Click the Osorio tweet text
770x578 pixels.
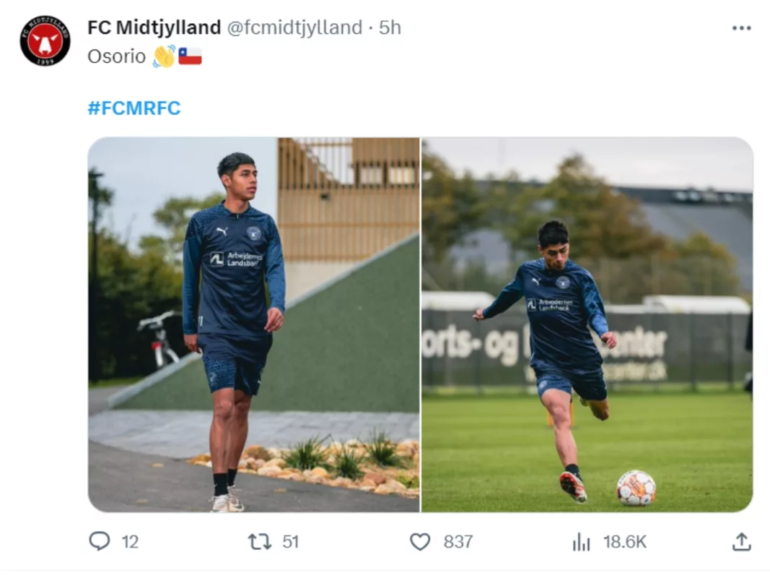[x=116, y=56]
